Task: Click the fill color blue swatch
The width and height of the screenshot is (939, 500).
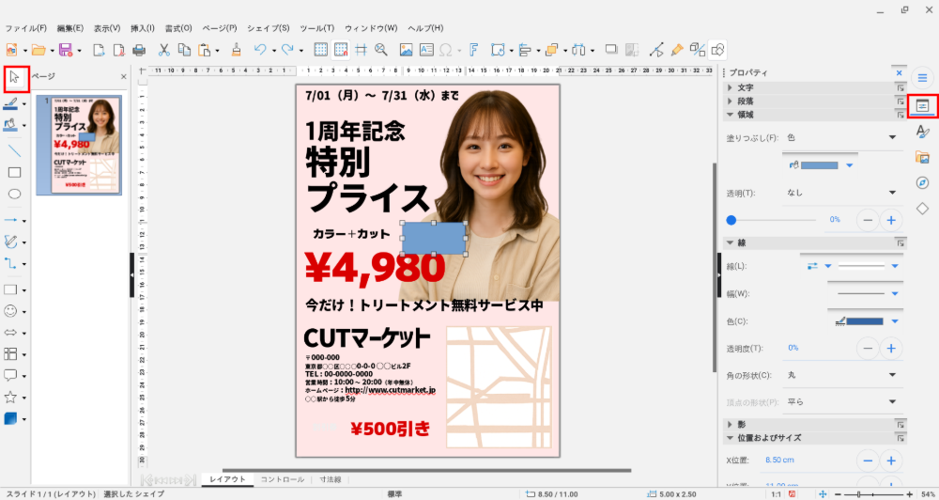Action: point(819,165)
